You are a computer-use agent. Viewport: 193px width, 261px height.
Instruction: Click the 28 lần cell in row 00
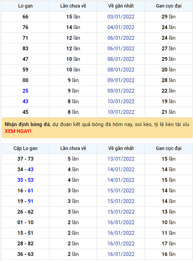click(x=168, y=80)
